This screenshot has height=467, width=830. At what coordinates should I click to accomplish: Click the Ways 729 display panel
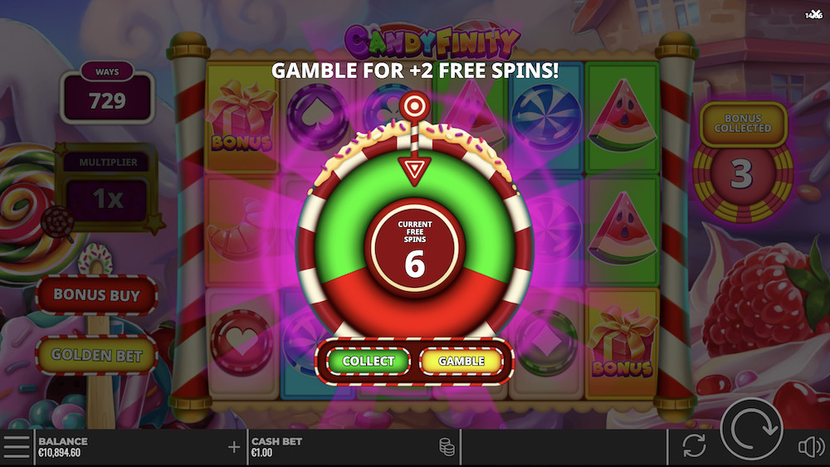[x=107, y=93]
